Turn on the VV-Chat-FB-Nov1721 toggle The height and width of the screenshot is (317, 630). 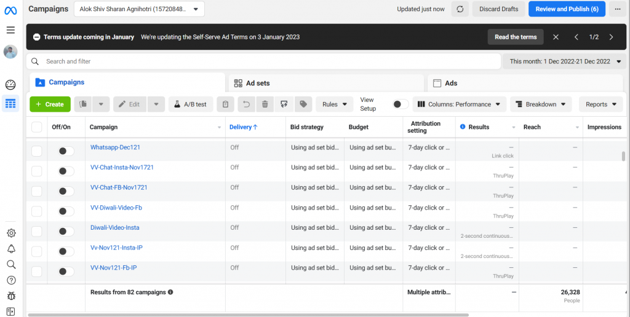66,191
